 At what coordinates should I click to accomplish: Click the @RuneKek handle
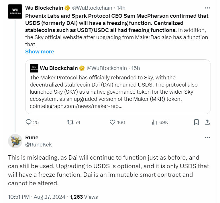(39, 145)
